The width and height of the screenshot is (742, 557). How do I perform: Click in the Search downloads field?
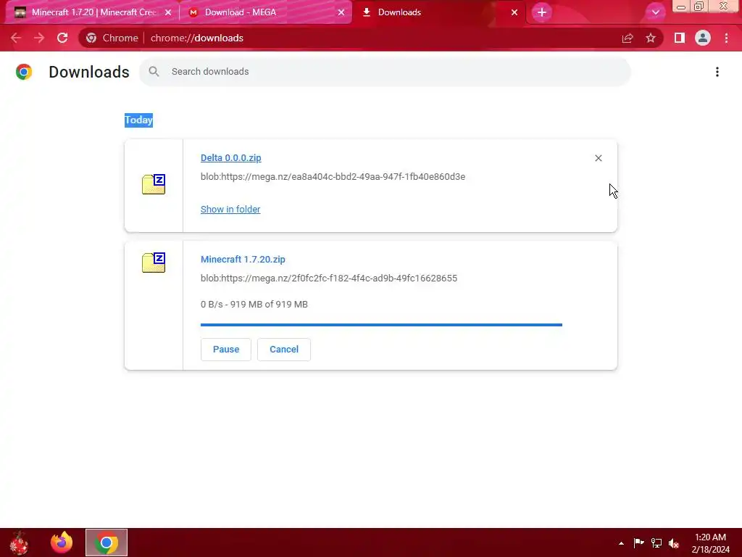click(x=385, y=72)
